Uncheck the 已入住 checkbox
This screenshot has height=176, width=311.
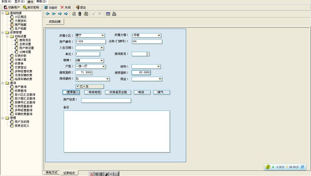[x=78, y=86]
